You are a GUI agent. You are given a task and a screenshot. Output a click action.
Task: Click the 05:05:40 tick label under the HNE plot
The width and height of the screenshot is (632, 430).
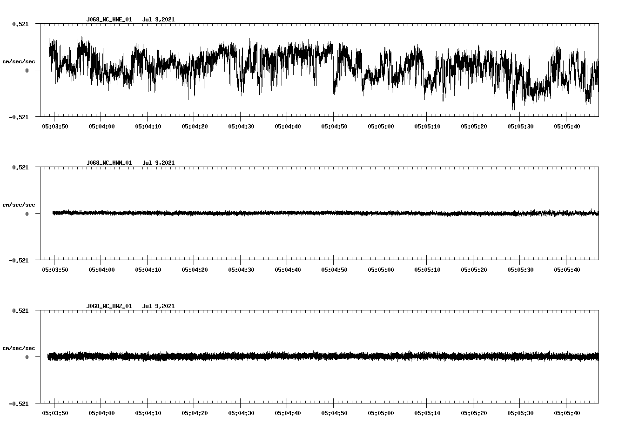[x=567, y=127]
